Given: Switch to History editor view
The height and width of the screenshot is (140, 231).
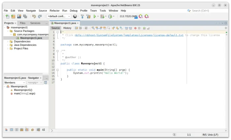Looking at the screenshot, I should (67, 28).
